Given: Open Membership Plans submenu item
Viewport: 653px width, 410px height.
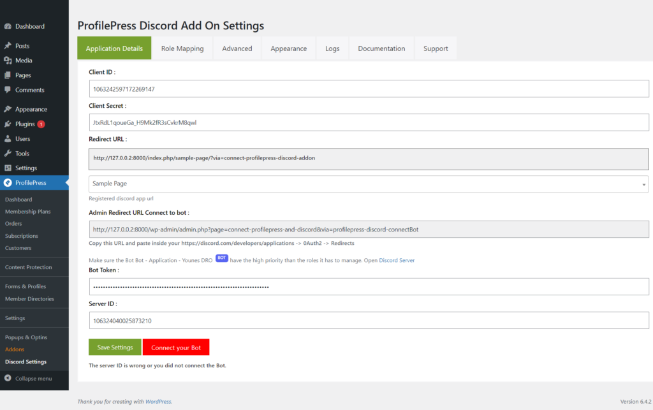Looking at the screenshot, I should 27,212.
